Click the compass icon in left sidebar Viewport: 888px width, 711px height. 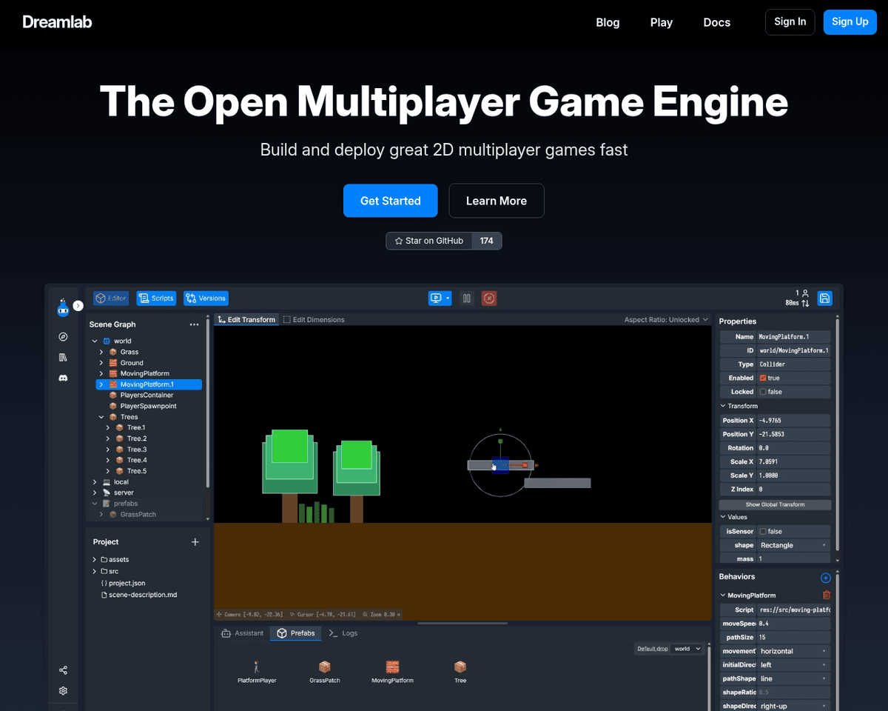click(x=63, y=337)
